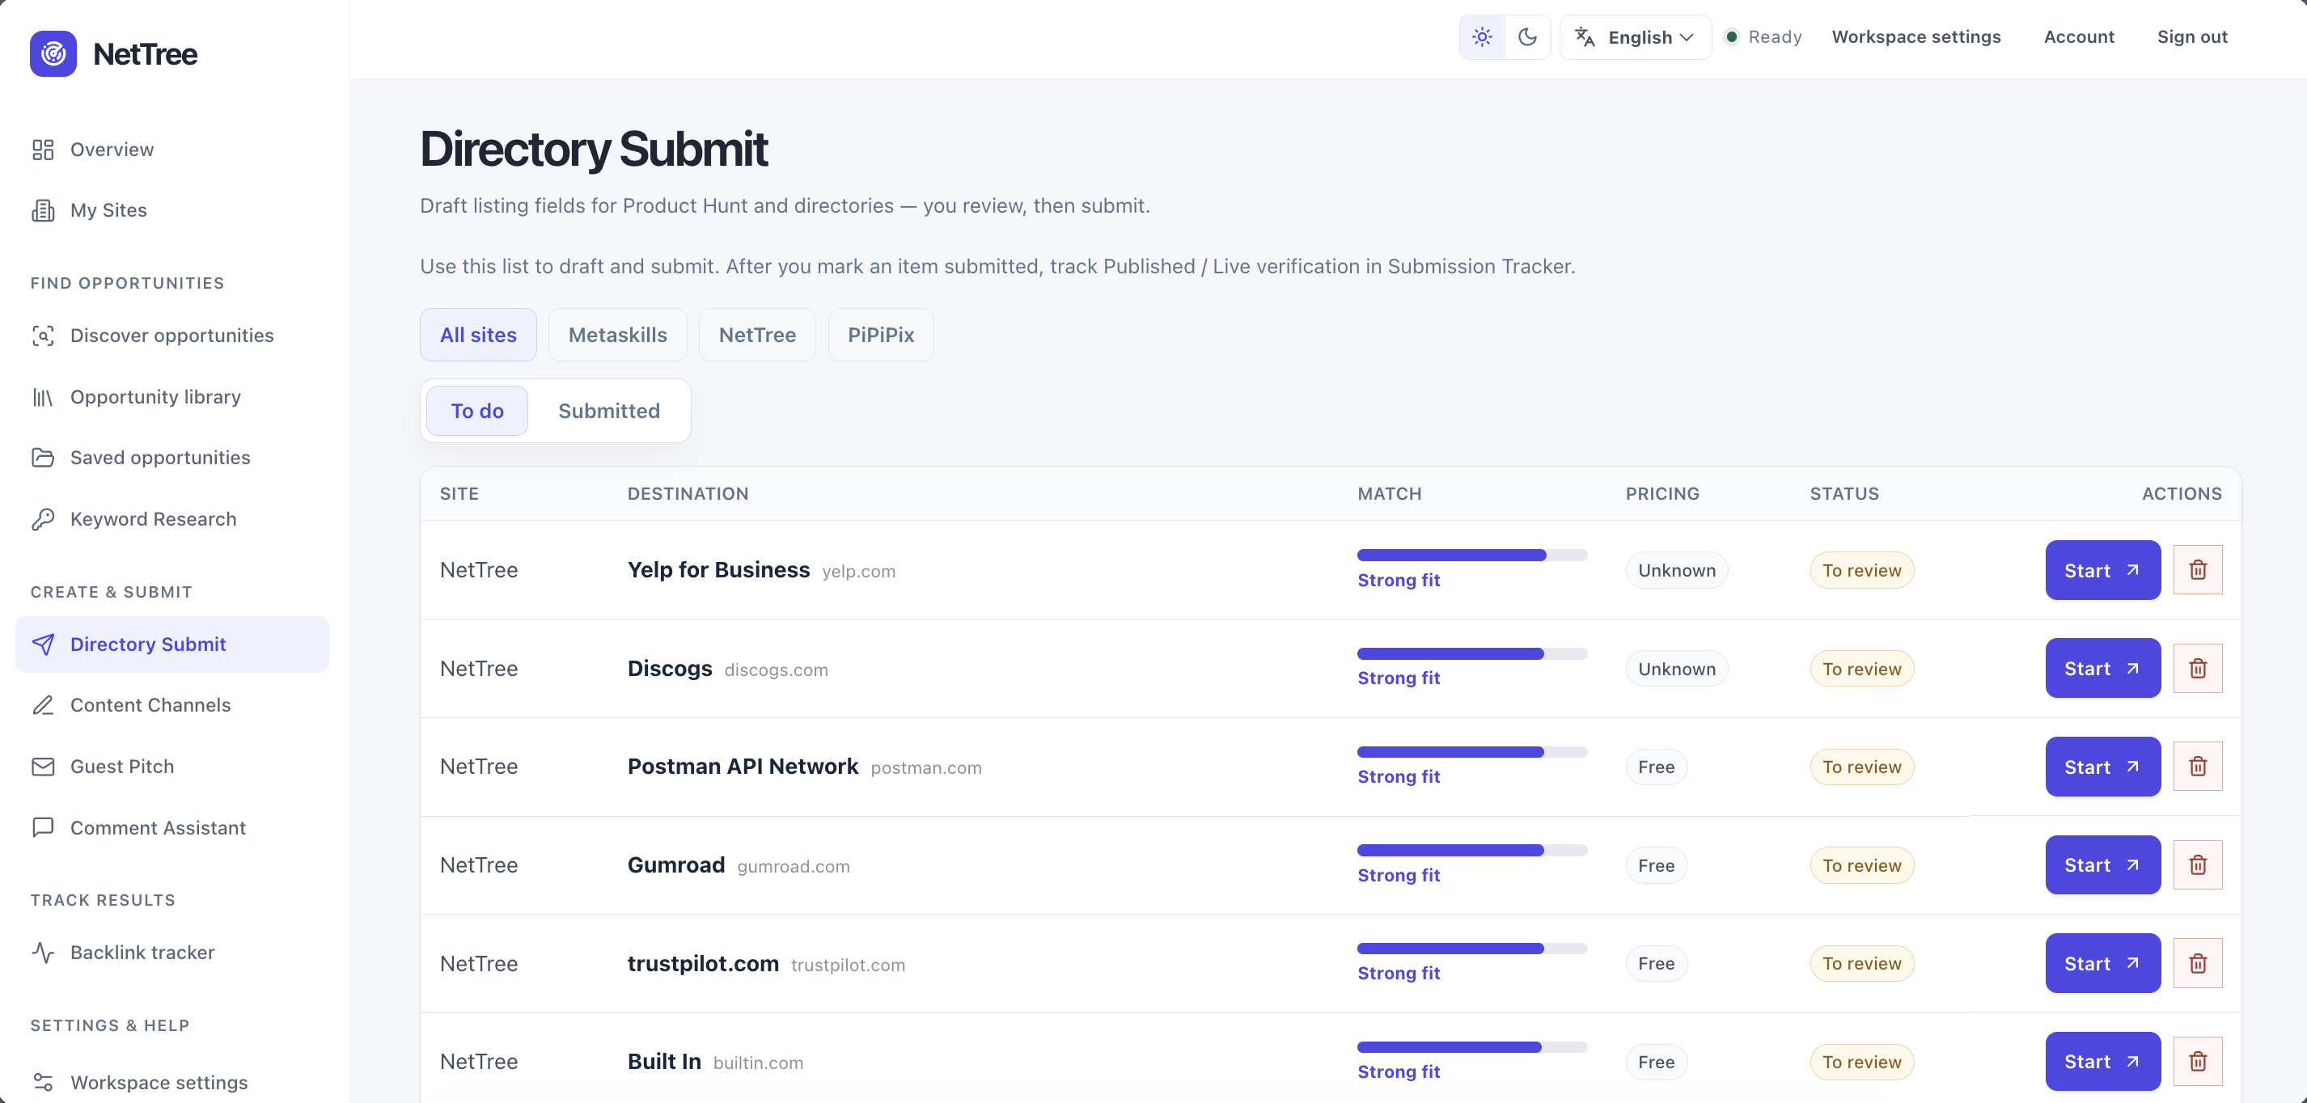The width and height of the screenshot is (2307, 1103).
Task: Open Account in top bar
Action: coord(2079,36)
